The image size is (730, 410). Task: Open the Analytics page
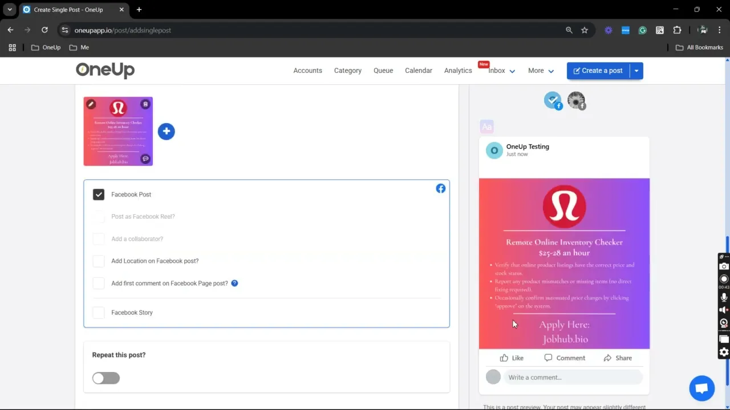tap(458, 71)
